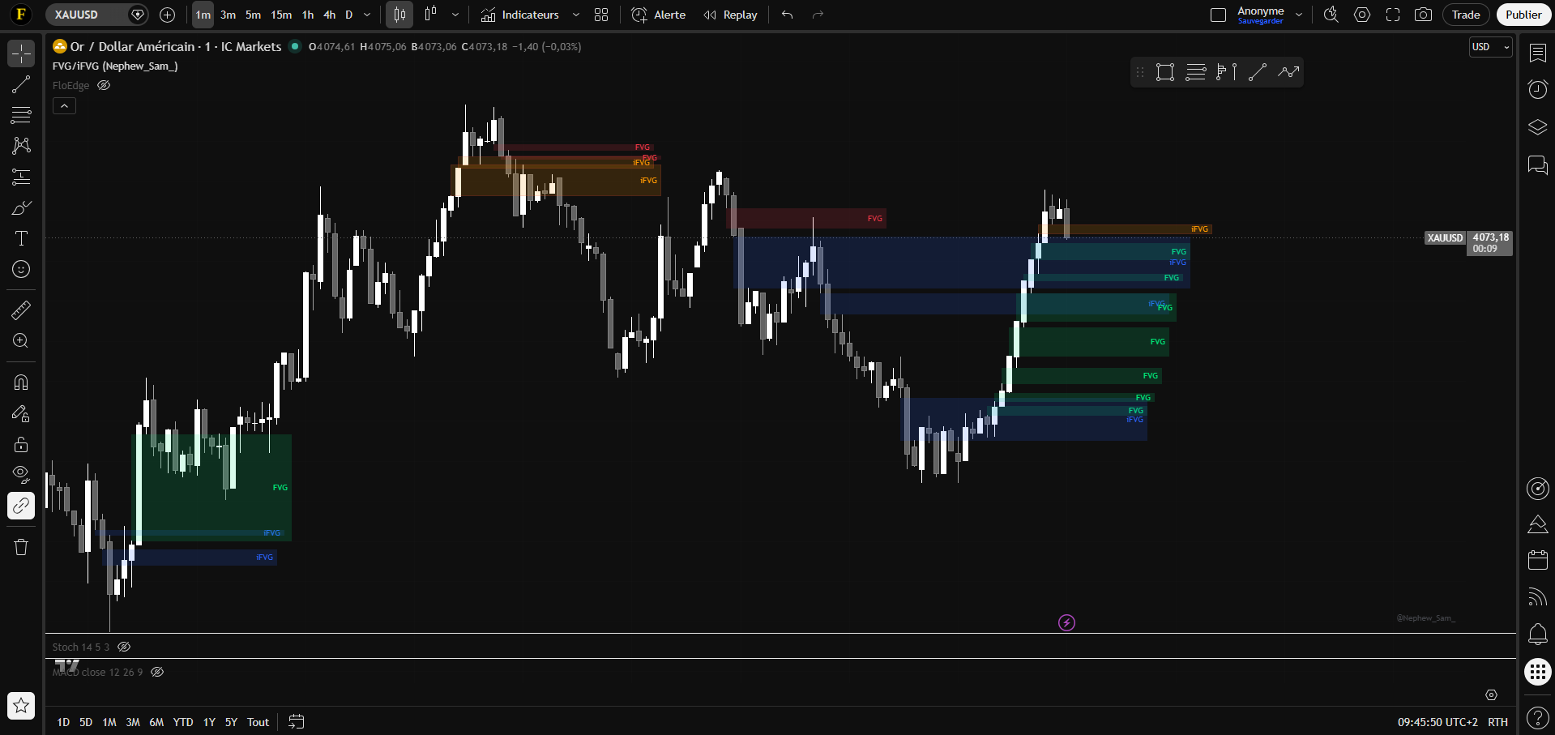Start bar Replay mode

[x=730, y=15]
